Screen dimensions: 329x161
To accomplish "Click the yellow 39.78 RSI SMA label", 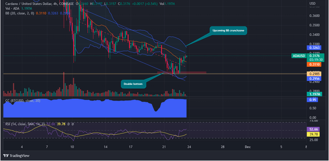I will (x=313, y=134).
